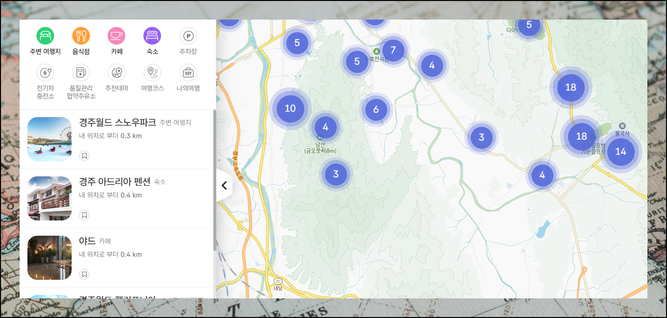Bookmark 경주 아드리아 펜션

(84, 215)
